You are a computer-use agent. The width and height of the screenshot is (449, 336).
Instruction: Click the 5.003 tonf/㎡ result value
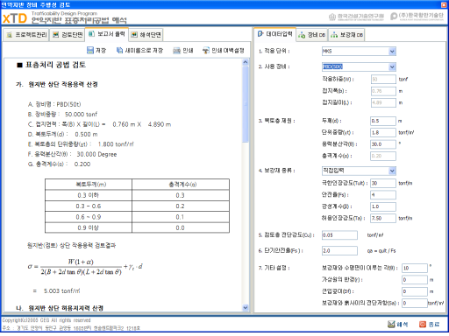click(x=62, y=290)
